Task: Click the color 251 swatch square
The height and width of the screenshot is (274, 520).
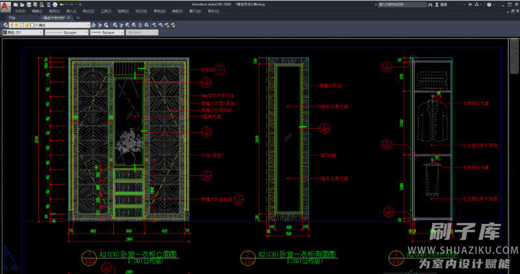Action: 5,31
